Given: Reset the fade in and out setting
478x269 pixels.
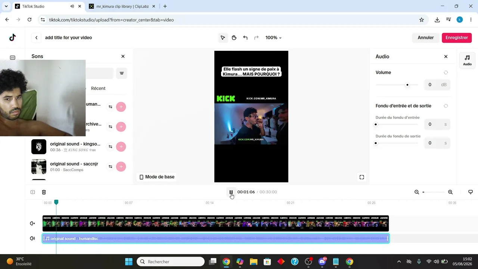Looking at the screenshot, I should click(446, 106).
